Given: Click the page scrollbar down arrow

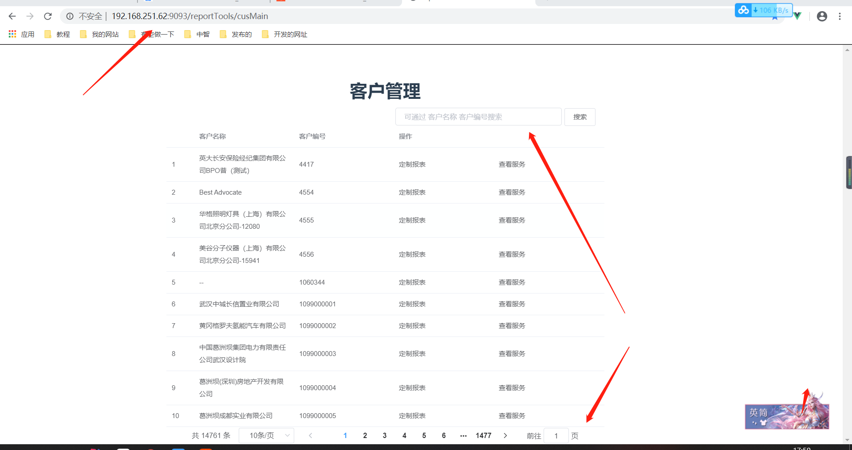Looking at the screenshot, I should pos(848,440).
